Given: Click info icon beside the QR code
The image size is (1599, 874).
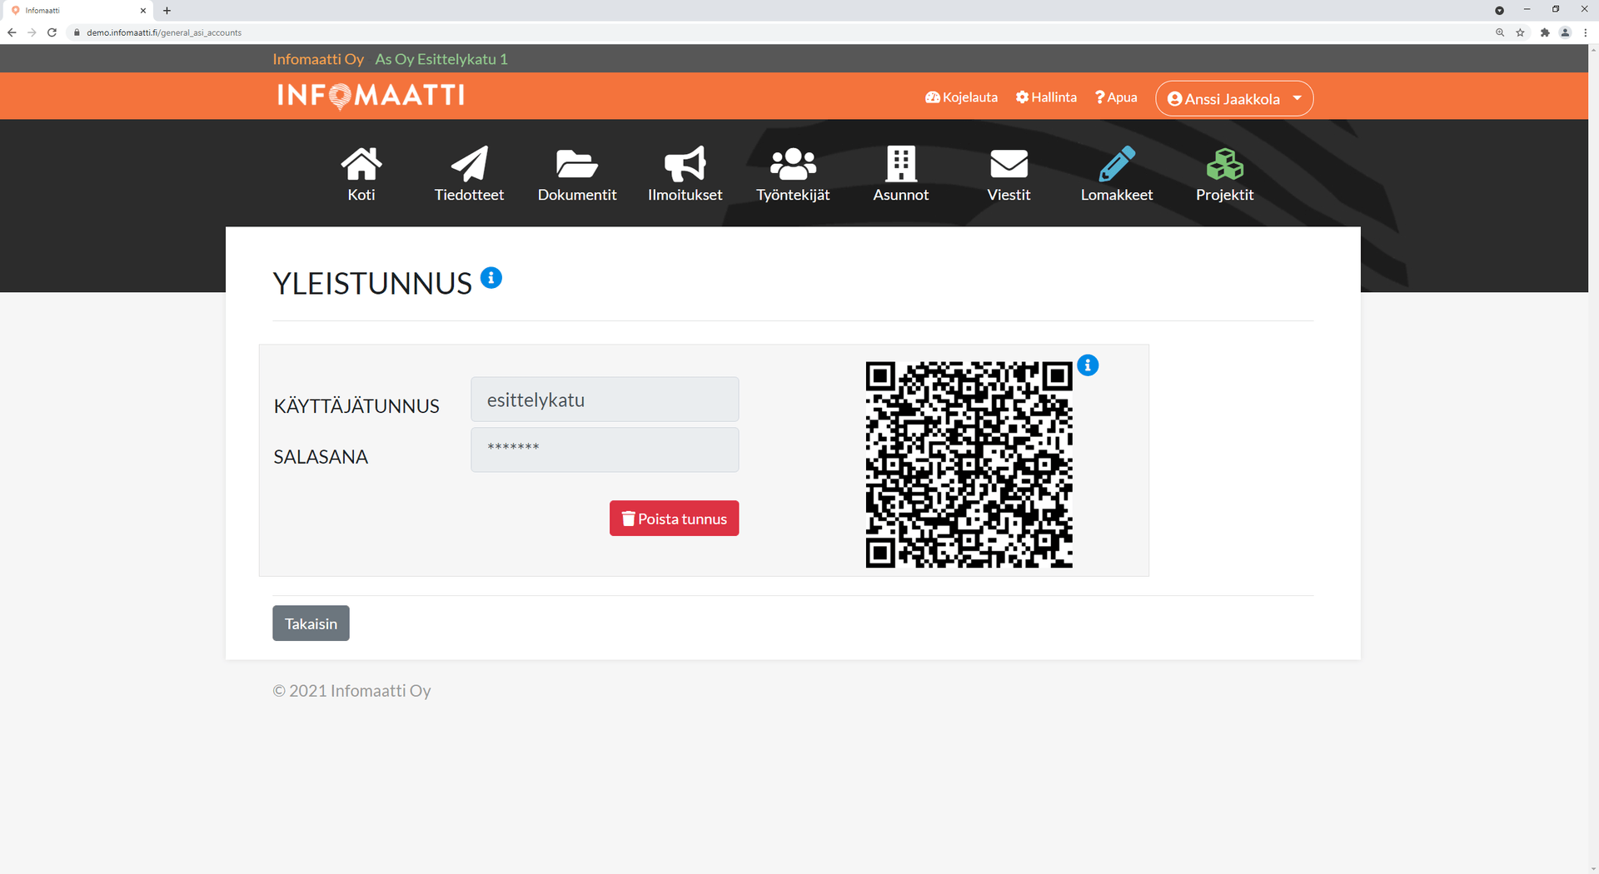Looking at the screenshot, I should tap(1088, 365).
